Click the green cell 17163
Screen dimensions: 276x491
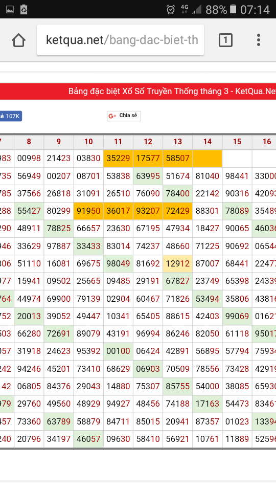click(207, 404)
